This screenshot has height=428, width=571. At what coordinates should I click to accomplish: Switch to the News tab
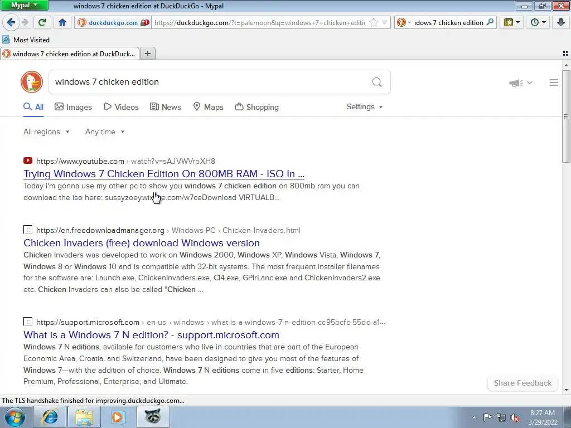(165, 107)
